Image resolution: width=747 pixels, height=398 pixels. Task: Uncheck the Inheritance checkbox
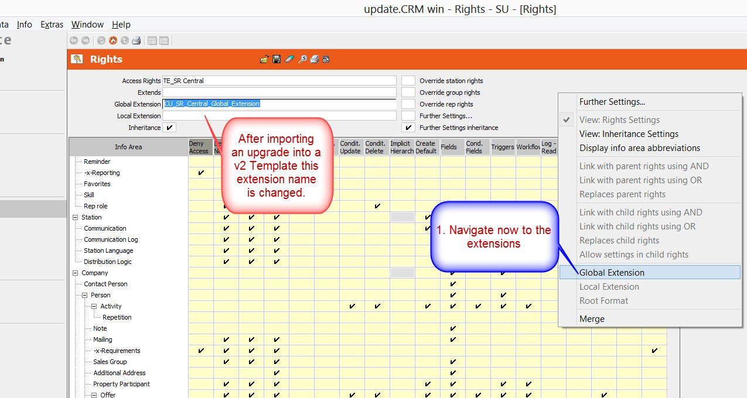tap(169, 128)
